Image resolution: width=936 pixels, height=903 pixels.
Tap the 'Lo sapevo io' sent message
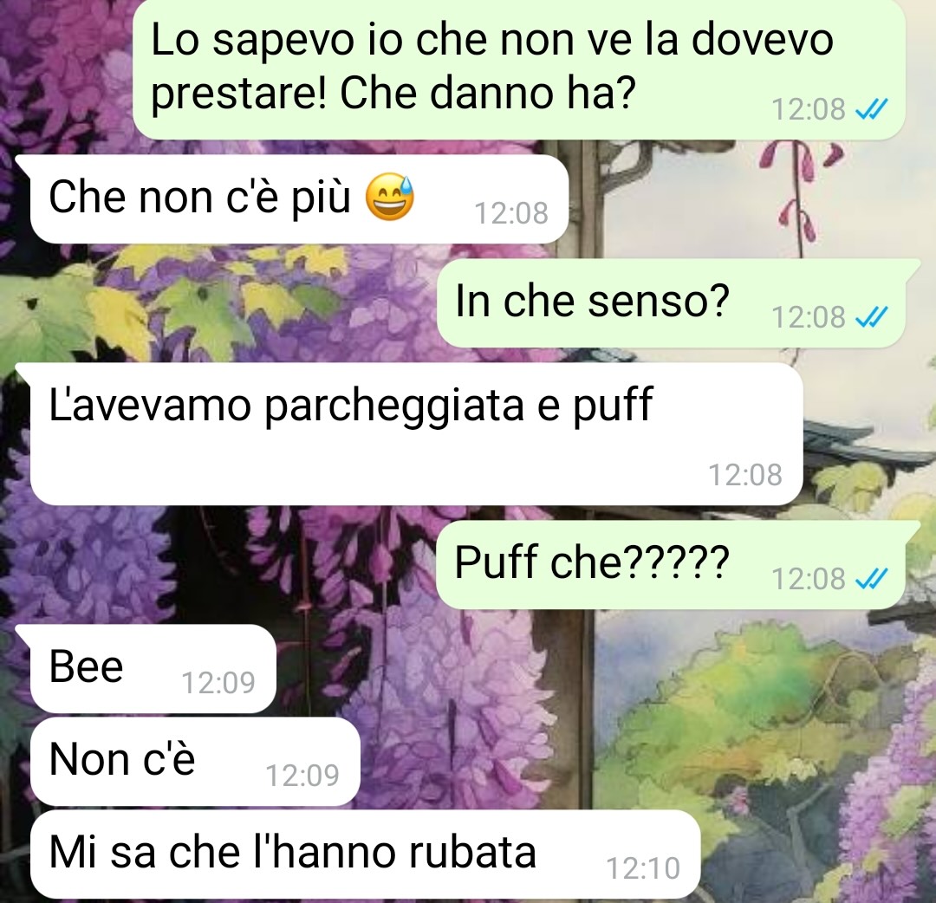coord(519,70)
